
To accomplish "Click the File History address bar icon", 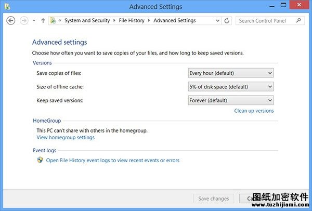I will click(x=53, y=20).
